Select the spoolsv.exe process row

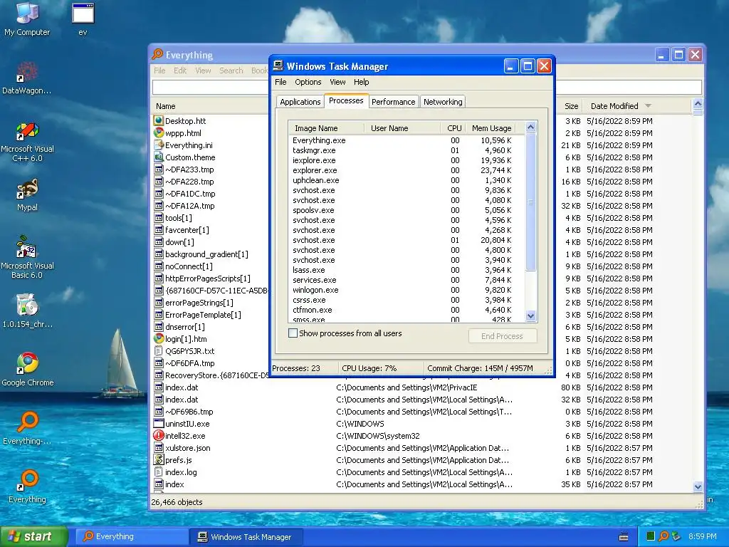407,210
